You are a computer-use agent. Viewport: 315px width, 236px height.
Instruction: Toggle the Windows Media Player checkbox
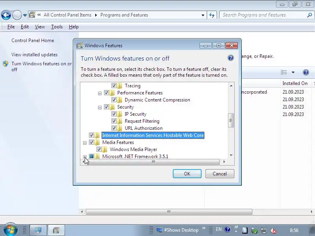[x=99, y=149]
